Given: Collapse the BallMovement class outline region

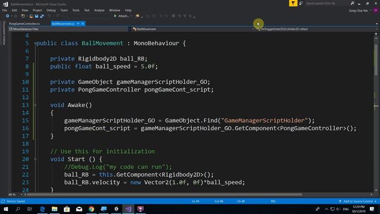Looking at the screenshot, I should (36, 43).
